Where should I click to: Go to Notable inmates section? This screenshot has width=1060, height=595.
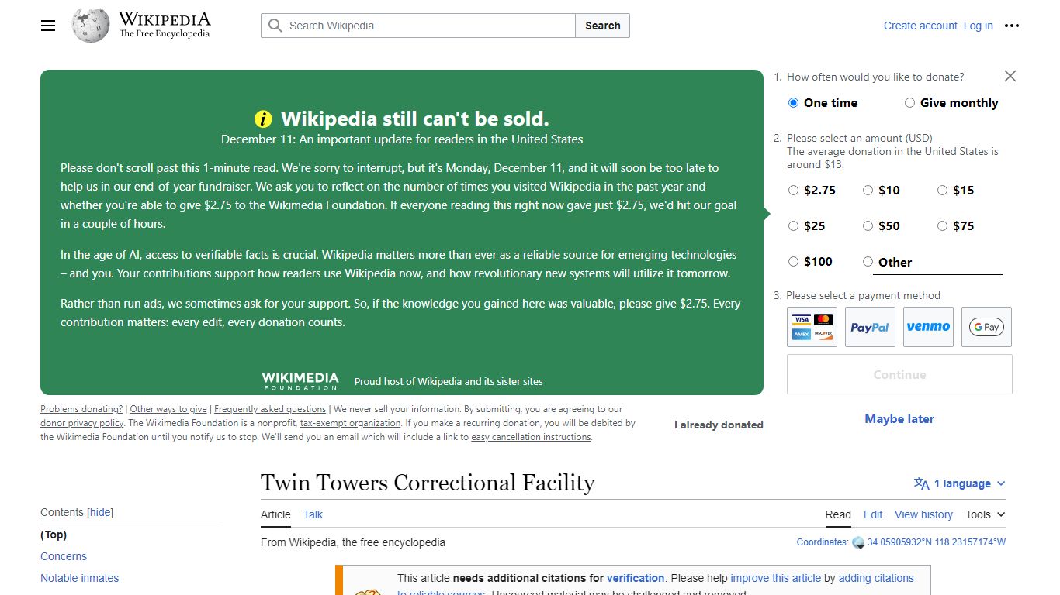[79, 578]
